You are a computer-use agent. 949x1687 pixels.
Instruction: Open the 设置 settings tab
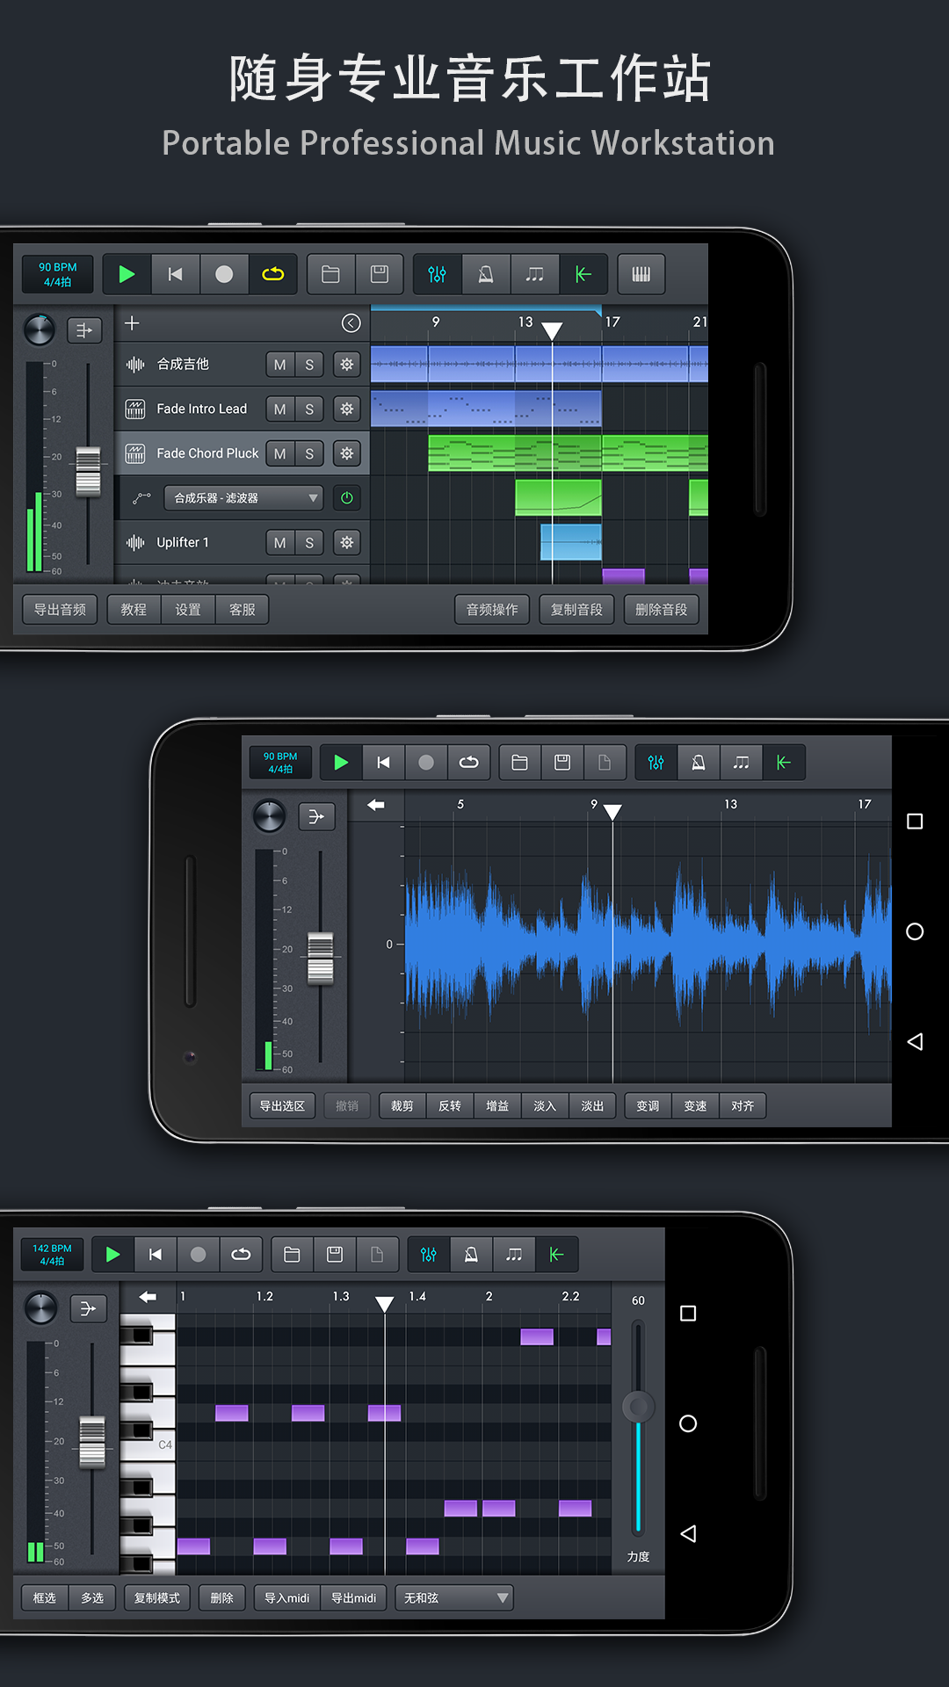click(x=187, y=610)
